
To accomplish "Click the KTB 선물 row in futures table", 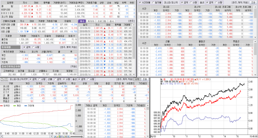I will (39, 28).
